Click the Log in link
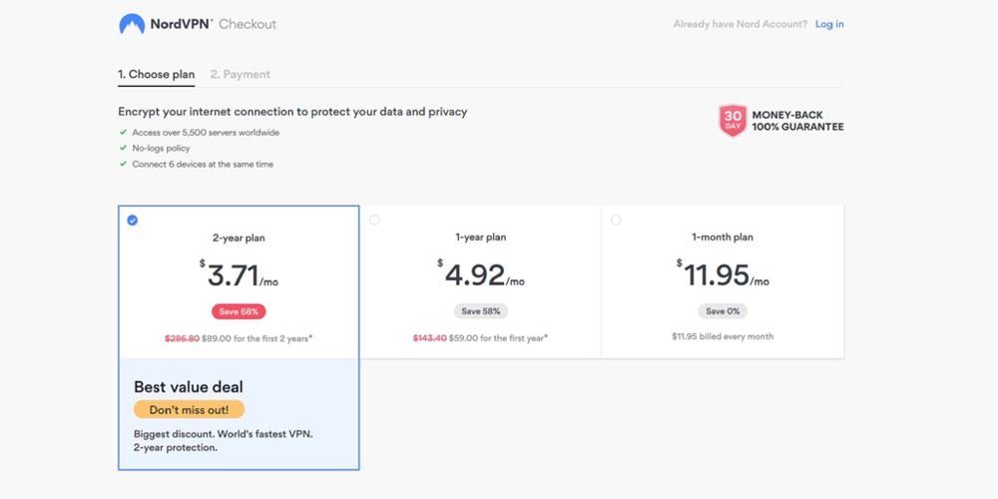The image size is (998, 499). [x=828, y=24]
